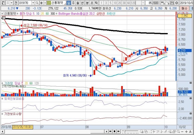The image size is (194, 135).
Task: Click the add-chart-window icon in bottom toolbar
Action: coord(142,132)
